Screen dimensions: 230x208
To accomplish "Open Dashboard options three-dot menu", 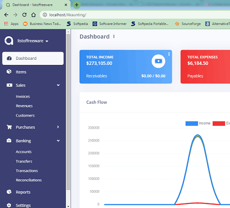I will pyautogui.click(x=114, y=36).
